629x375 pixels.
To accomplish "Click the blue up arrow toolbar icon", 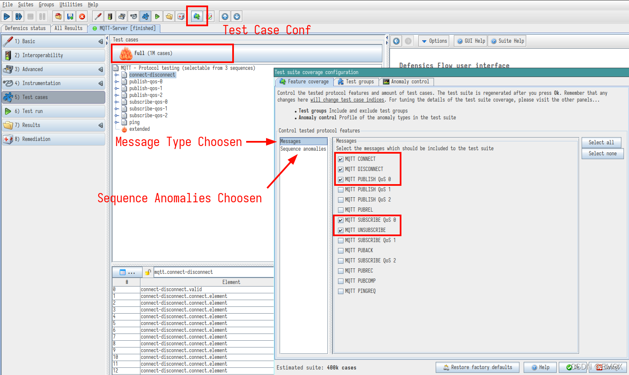I will click(x=225, y=17).
